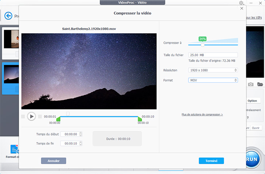Viewport: 265px width, 174px height.
Task: Open the Format dropdown showing MOV
Action: (213, 80)
